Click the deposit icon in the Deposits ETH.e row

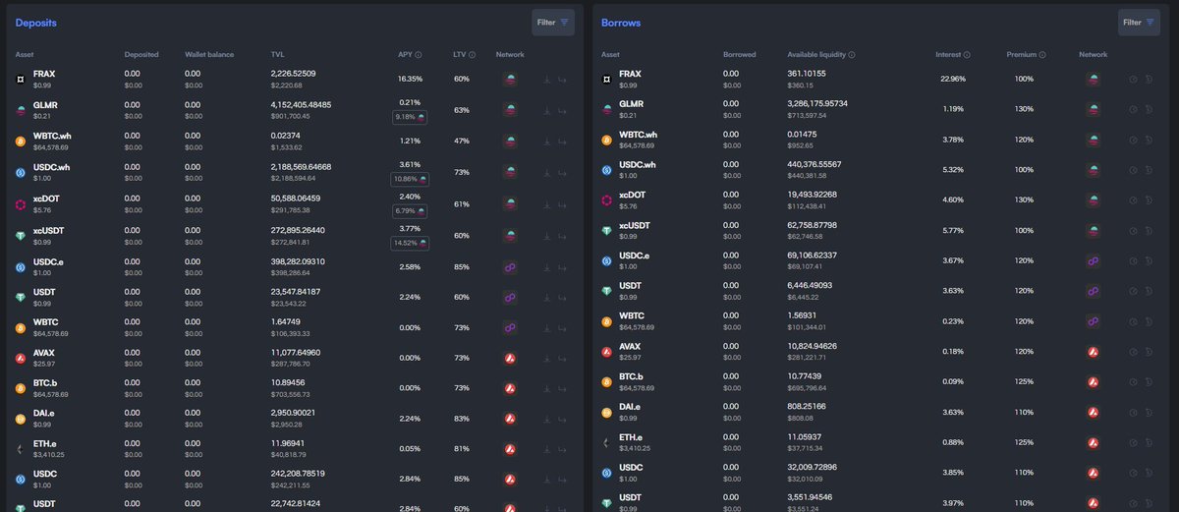547,448
